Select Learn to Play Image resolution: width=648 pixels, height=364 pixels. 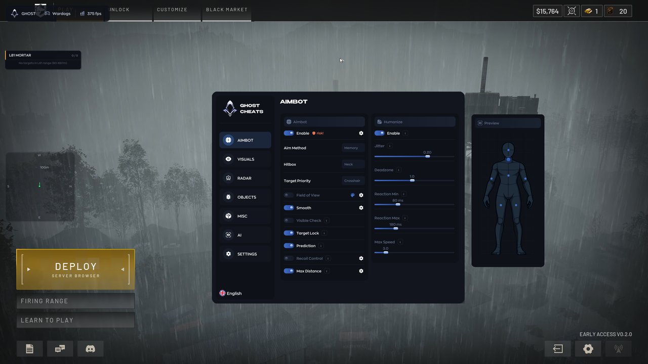coord(75,320)
